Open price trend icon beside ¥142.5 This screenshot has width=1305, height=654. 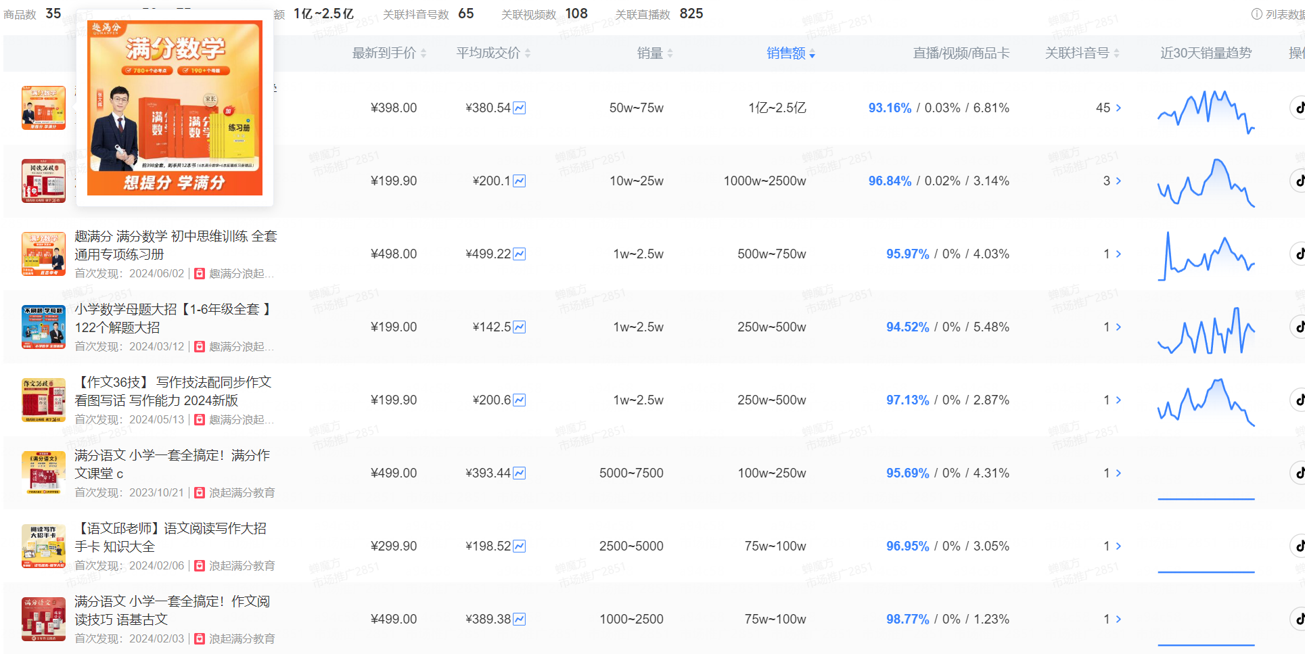[x=519, y=327]
